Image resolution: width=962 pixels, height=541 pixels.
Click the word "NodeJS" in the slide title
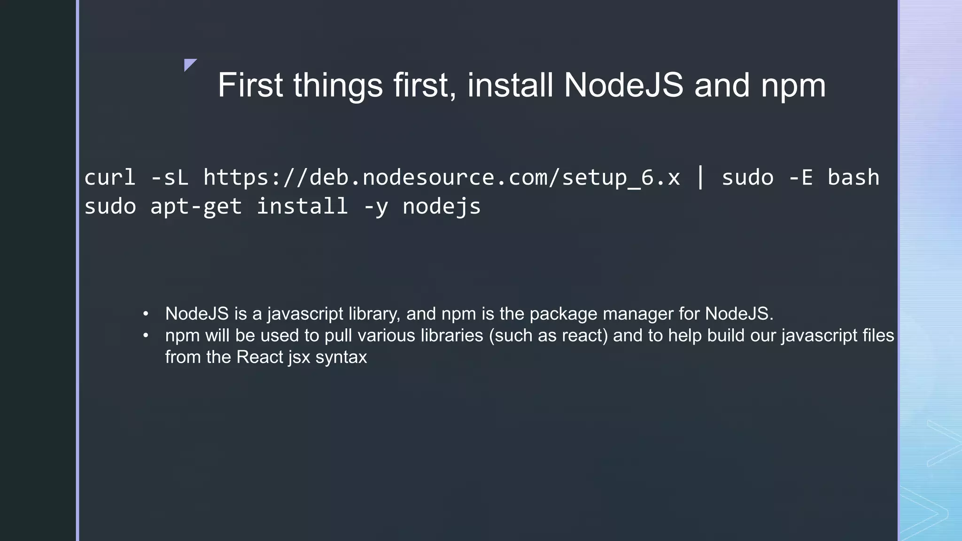pyautogui.click(x=623, y=85)
